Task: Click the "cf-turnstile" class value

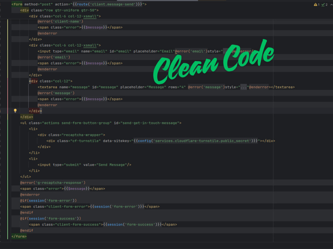Action: 86,141
